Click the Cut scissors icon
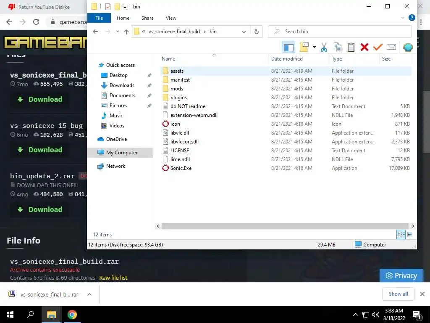The height and width of the screenshot is (323, 430). 324,47
